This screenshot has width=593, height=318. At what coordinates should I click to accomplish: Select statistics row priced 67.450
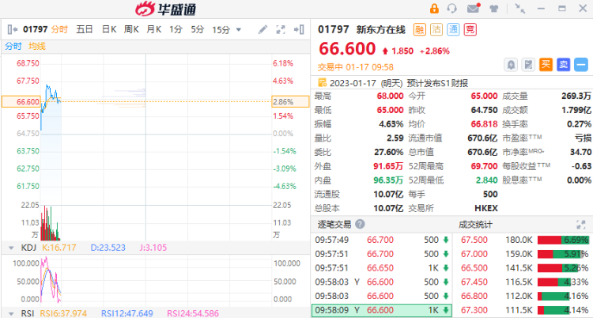pos(524,282)
